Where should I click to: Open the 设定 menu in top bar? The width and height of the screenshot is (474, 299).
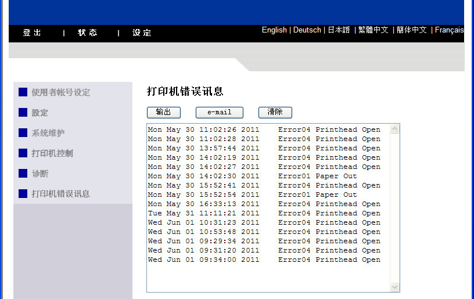click(x=142, y=33)
